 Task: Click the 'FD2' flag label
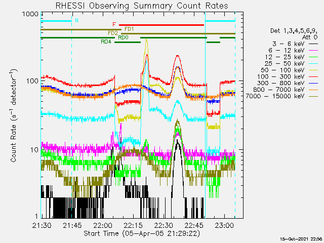(113, 33)
